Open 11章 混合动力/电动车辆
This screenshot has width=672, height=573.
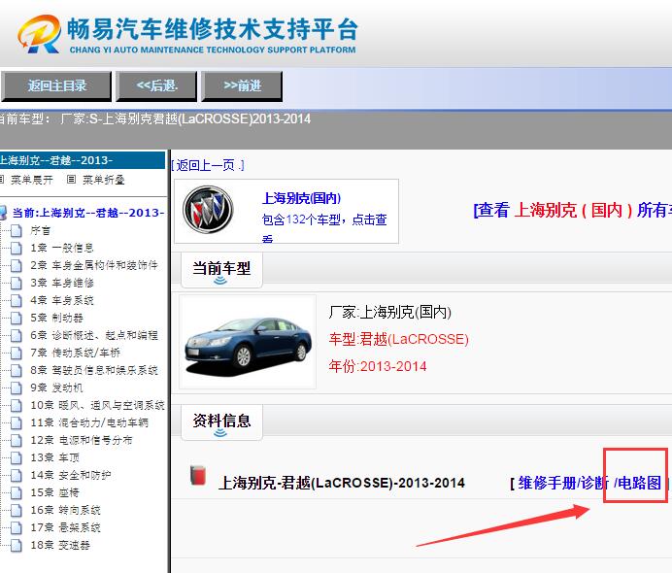click(89, 422)
